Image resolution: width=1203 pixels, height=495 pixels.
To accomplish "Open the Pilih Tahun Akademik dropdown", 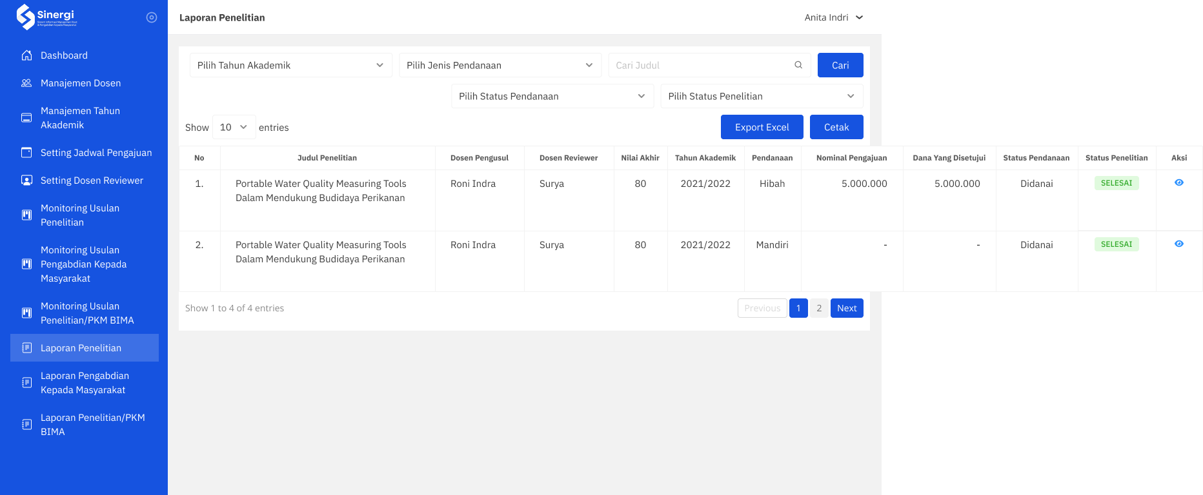I will pos(291,65).
